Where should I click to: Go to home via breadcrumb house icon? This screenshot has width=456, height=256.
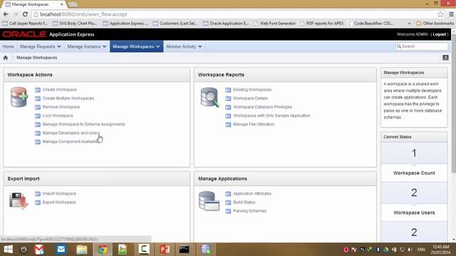[6, 58]
